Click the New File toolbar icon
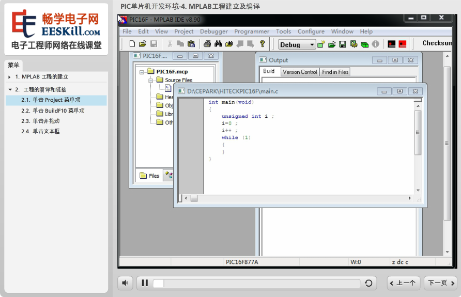This screenshot has height=297, width=461. [x=132, y=44]
